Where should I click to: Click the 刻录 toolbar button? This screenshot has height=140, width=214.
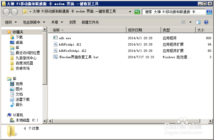(x=72, y=22)
